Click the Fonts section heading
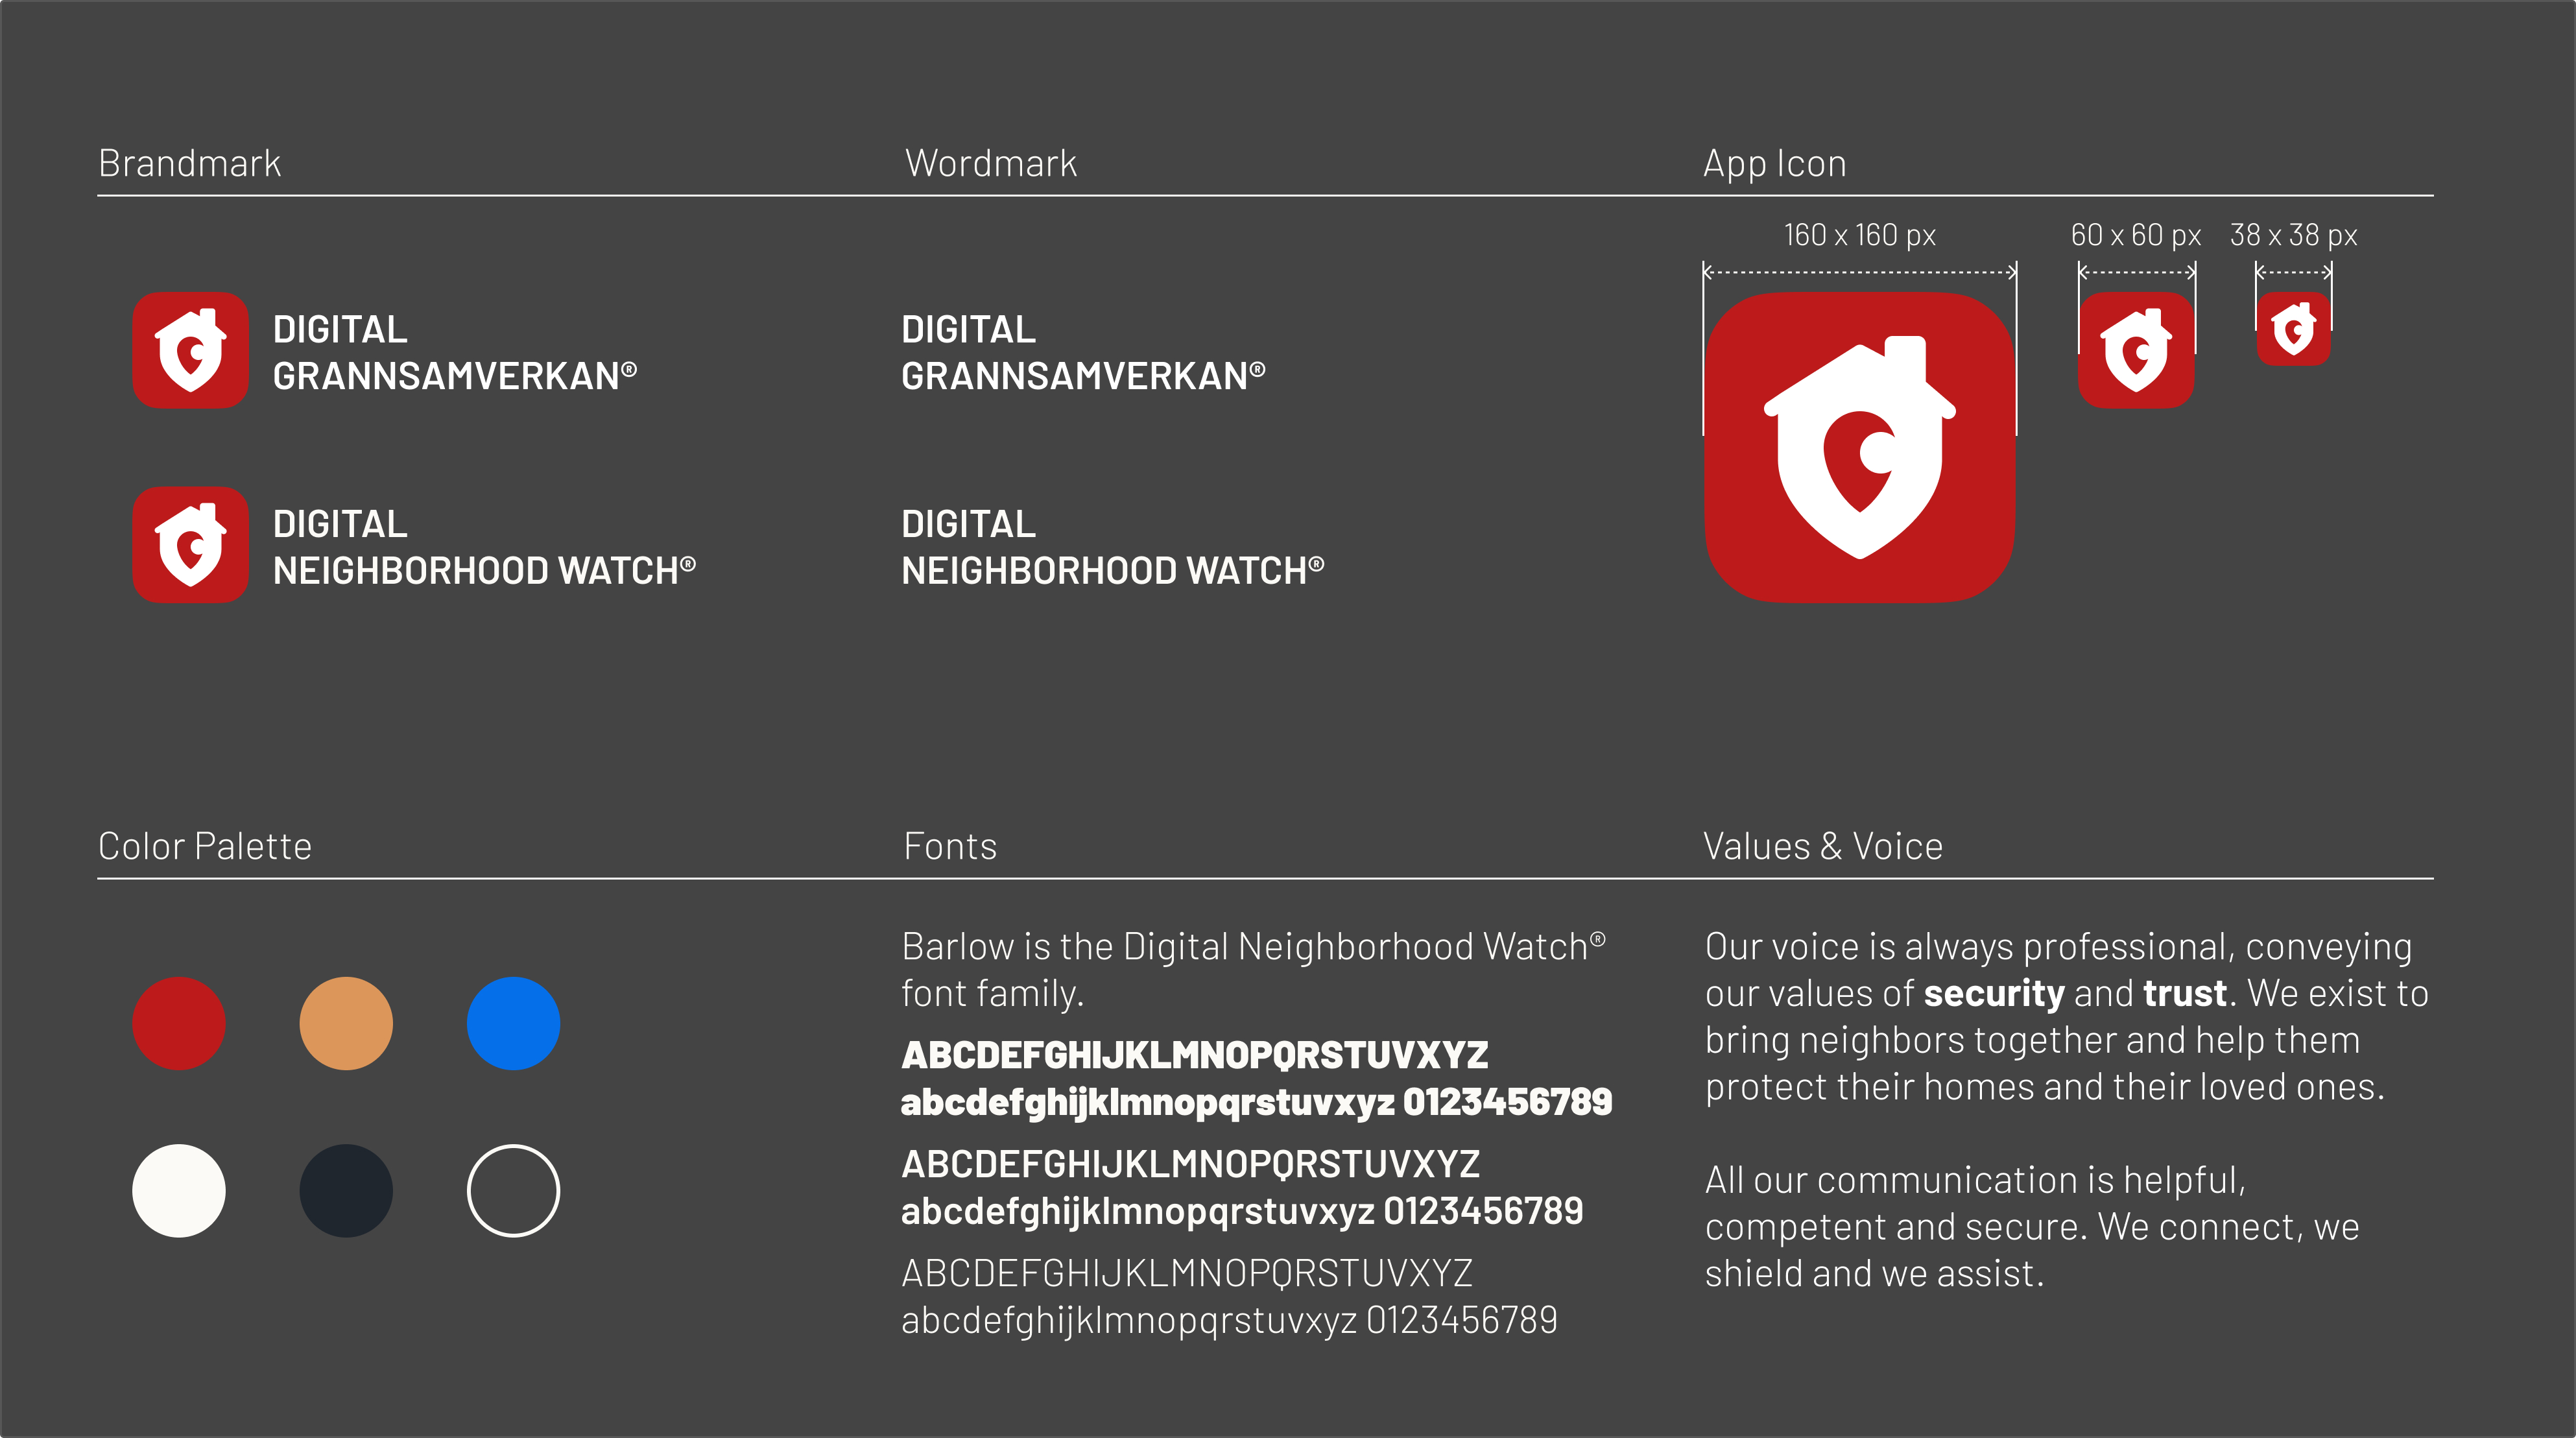Viewport: 2576px width, 1438px height. 950,846
